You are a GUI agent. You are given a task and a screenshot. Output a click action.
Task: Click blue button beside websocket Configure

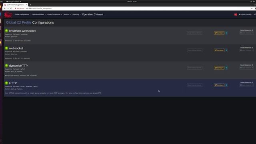[226, 50]
